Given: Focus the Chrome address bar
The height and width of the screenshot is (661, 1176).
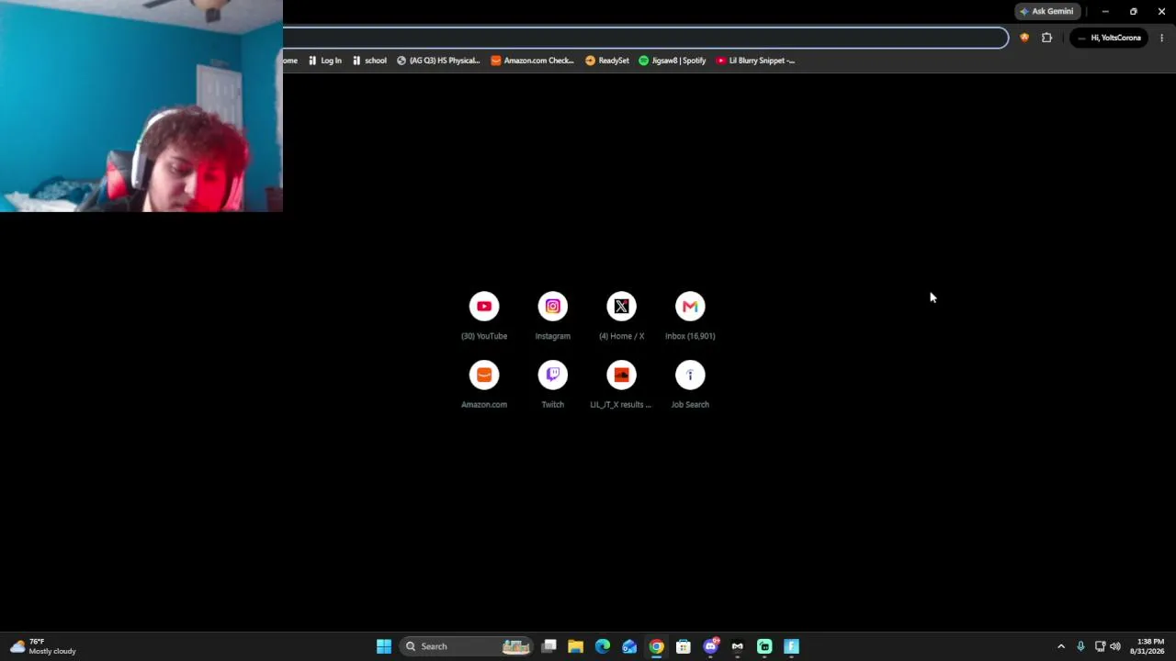Looking at the screenshot, I should (x=645, y=38).
